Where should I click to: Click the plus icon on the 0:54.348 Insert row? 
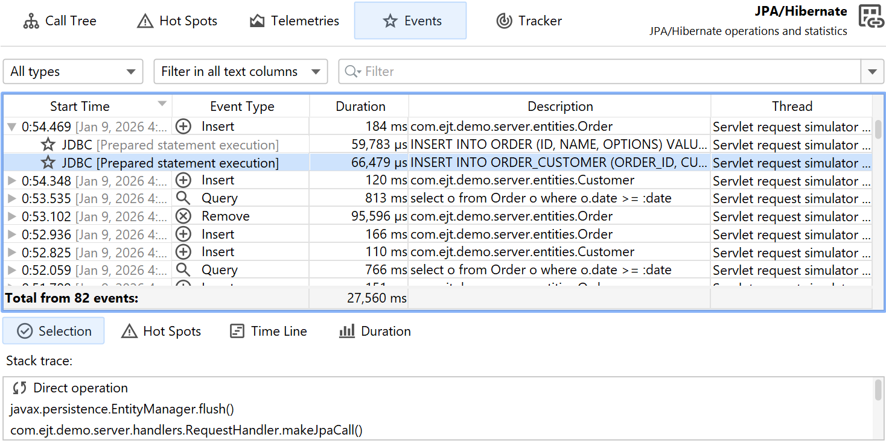[x=183, y=180]
